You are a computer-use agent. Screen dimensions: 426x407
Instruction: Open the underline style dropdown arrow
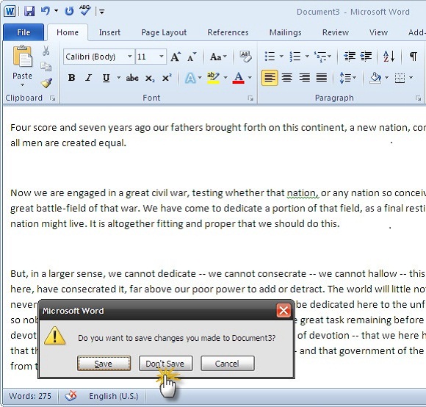click(x=119, y=78)
